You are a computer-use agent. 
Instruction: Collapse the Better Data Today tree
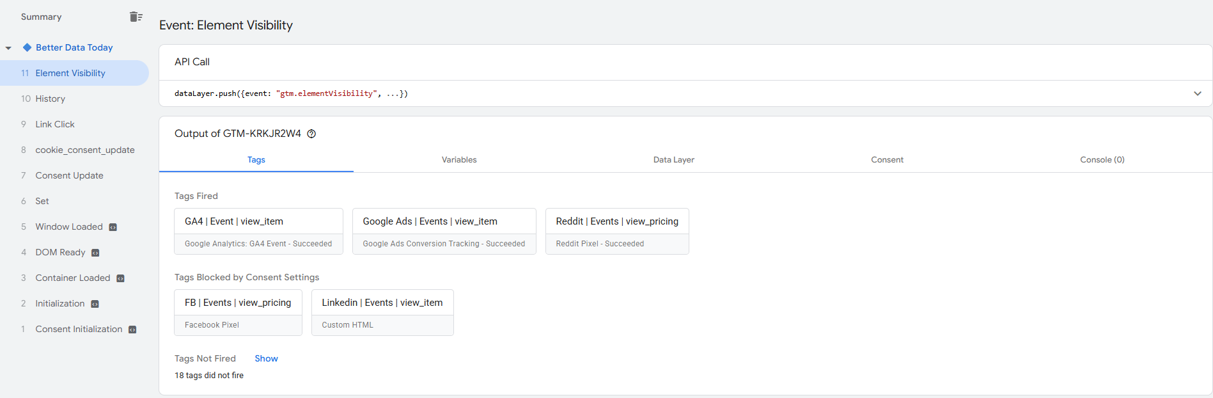[x=8, y=48]
